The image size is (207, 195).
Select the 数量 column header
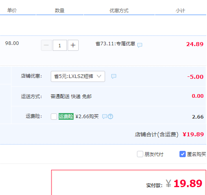[x=60, y=11]
